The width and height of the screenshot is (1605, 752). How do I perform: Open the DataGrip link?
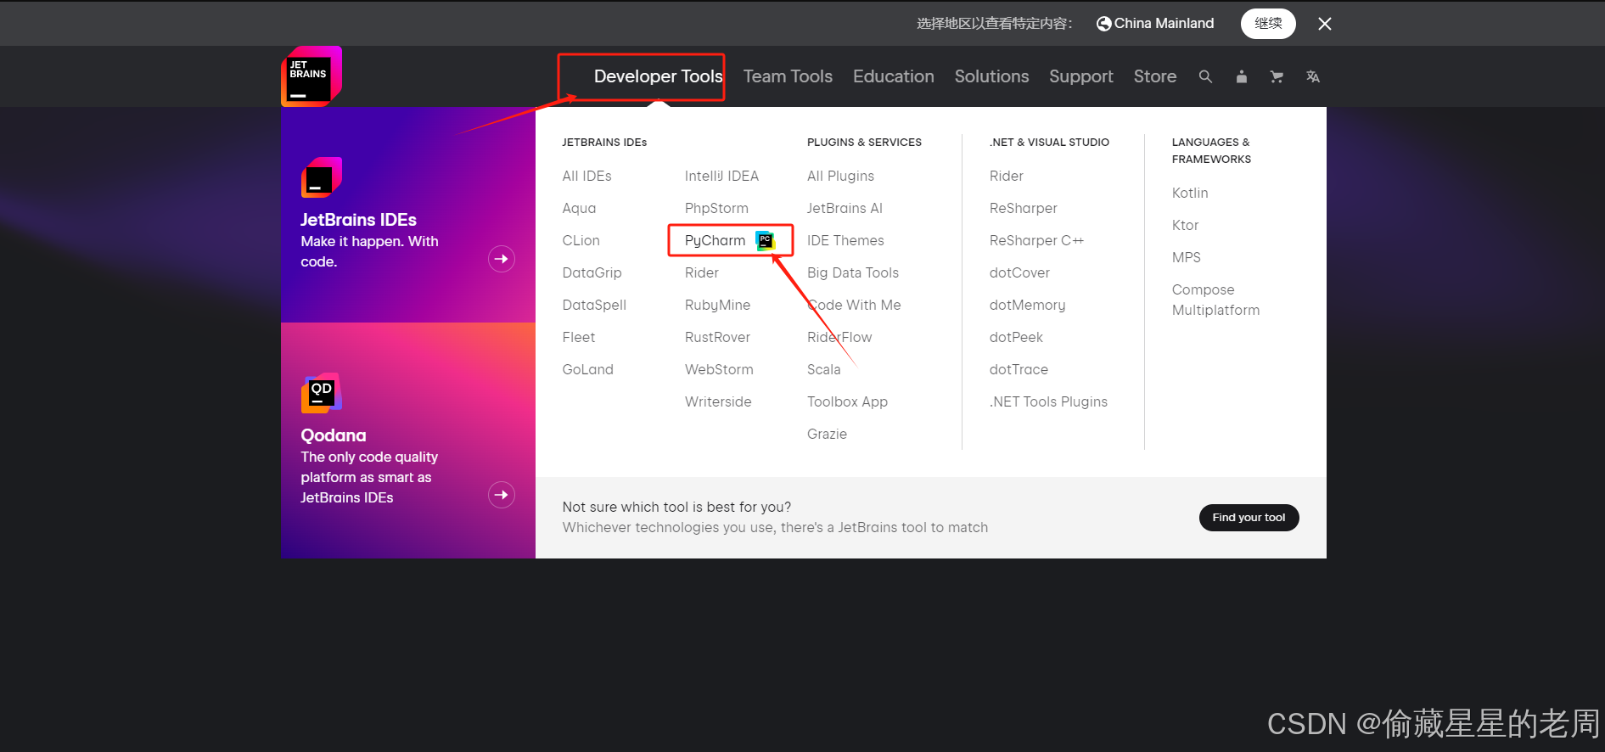point(592,273)
